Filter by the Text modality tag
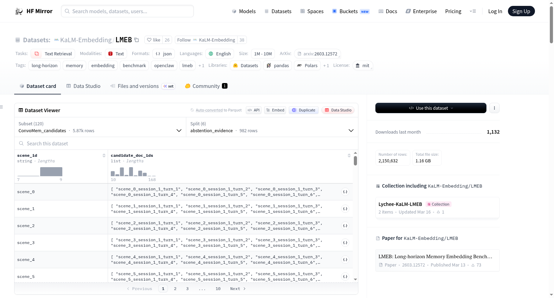554x298 pixels. [x=116, y=54]
